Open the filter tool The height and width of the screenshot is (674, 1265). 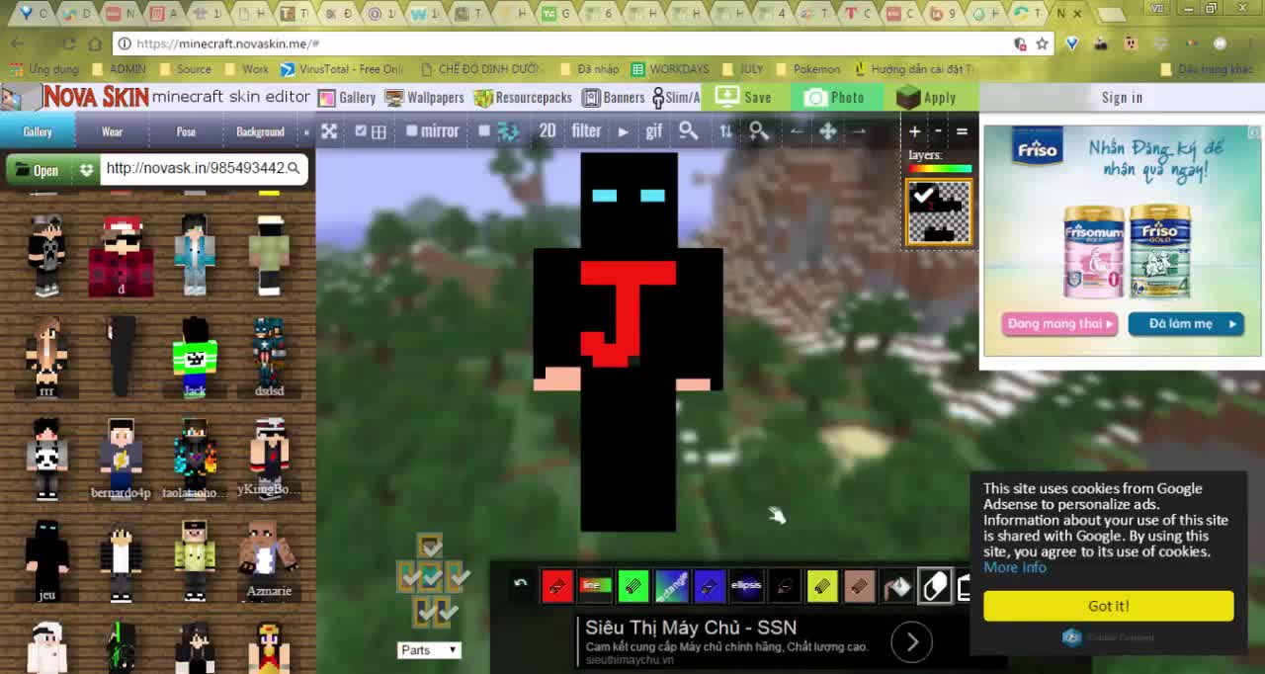pos(586,130)
